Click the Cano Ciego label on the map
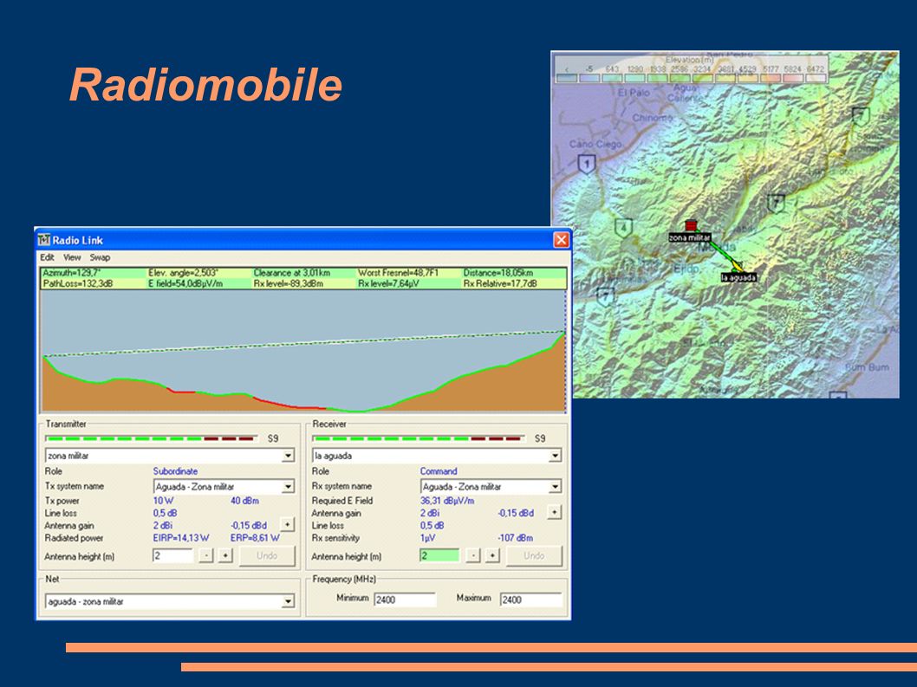Screen dimensions: 917x687 coord(596,144)
